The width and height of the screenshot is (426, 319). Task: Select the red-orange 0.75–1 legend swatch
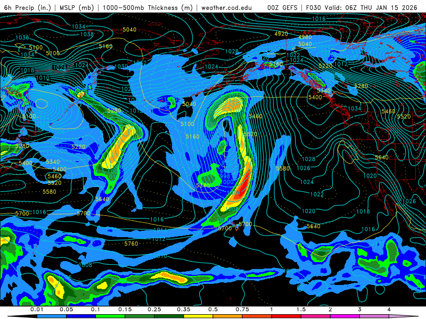pos(257,316)
